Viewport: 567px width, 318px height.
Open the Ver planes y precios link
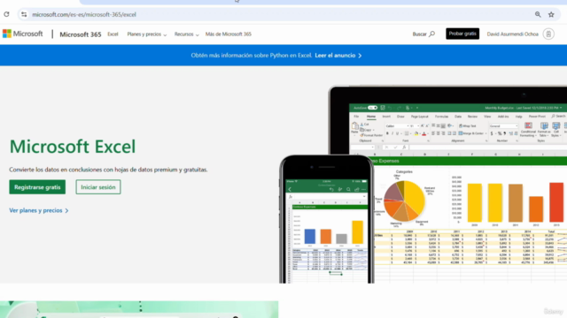point(39,210)
